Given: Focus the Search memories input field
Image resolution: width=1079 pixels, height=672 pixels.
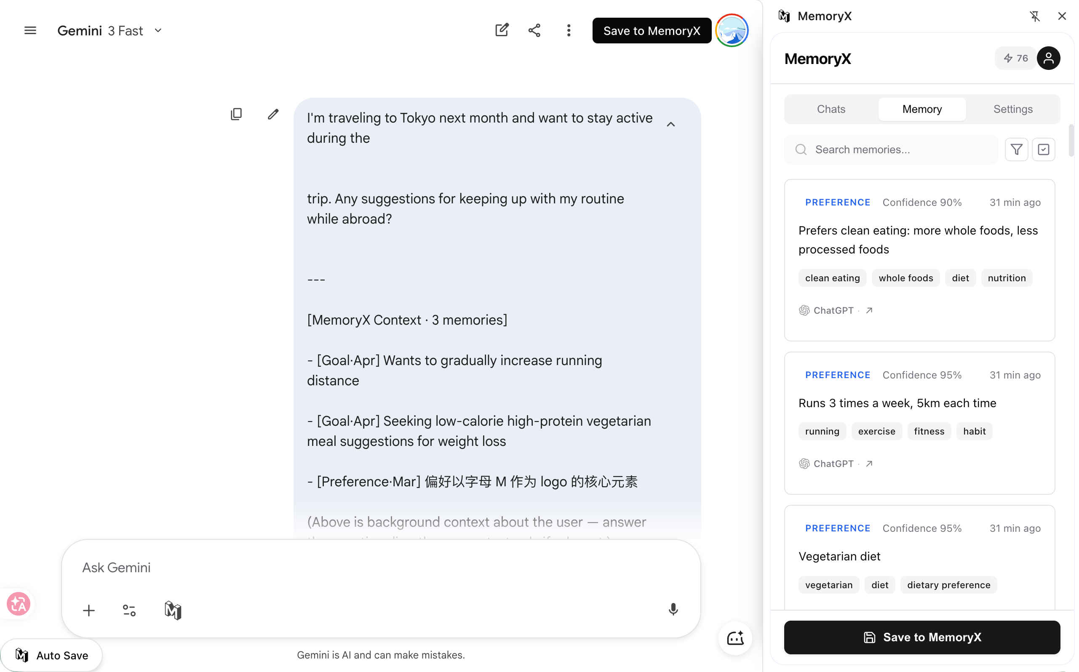Looking at the screenshot, I should coord(891,149).
